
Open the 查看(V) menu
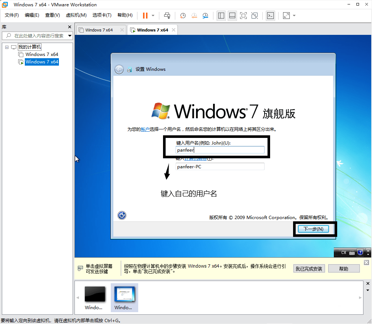pos(53,15)
